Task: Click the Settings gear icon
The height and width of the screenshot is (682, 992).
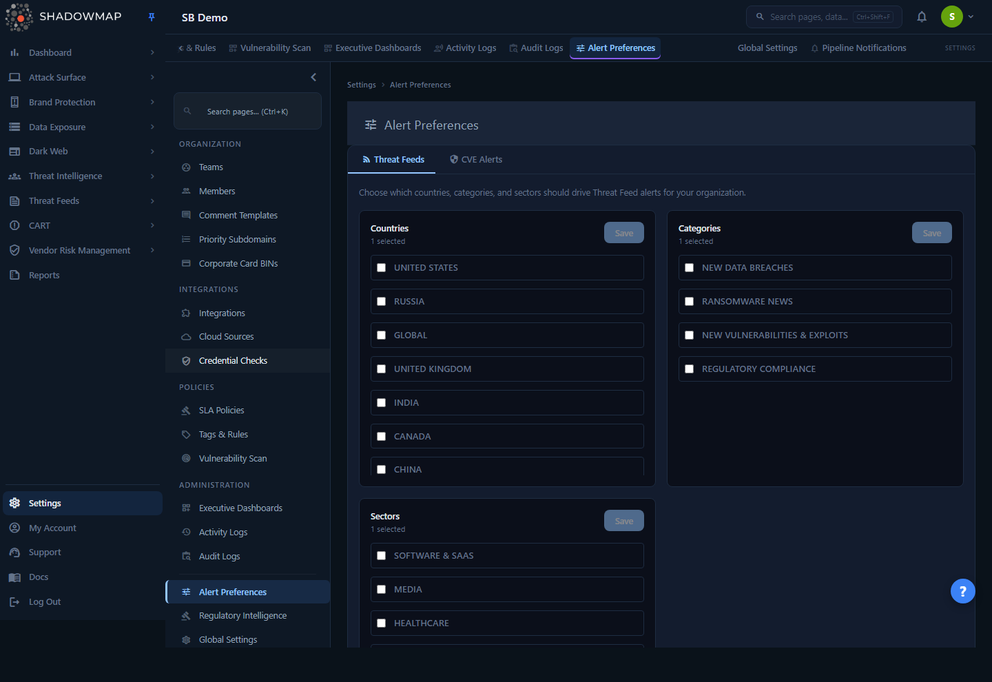Action: click(x=14, y=503)
